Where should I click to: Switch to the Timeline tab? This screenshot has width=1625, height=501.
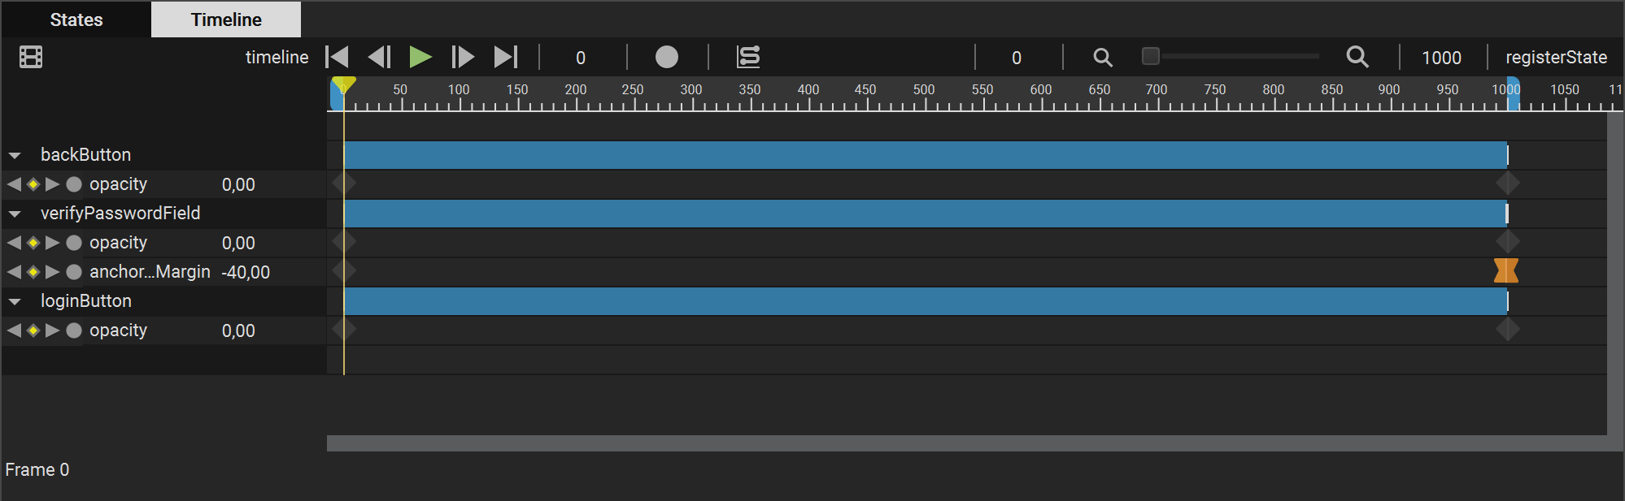coord(225,19)
